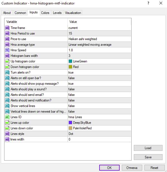Open Hma average type value list
This screenshot has height=172, width=167.
click(x=100, y=45)
